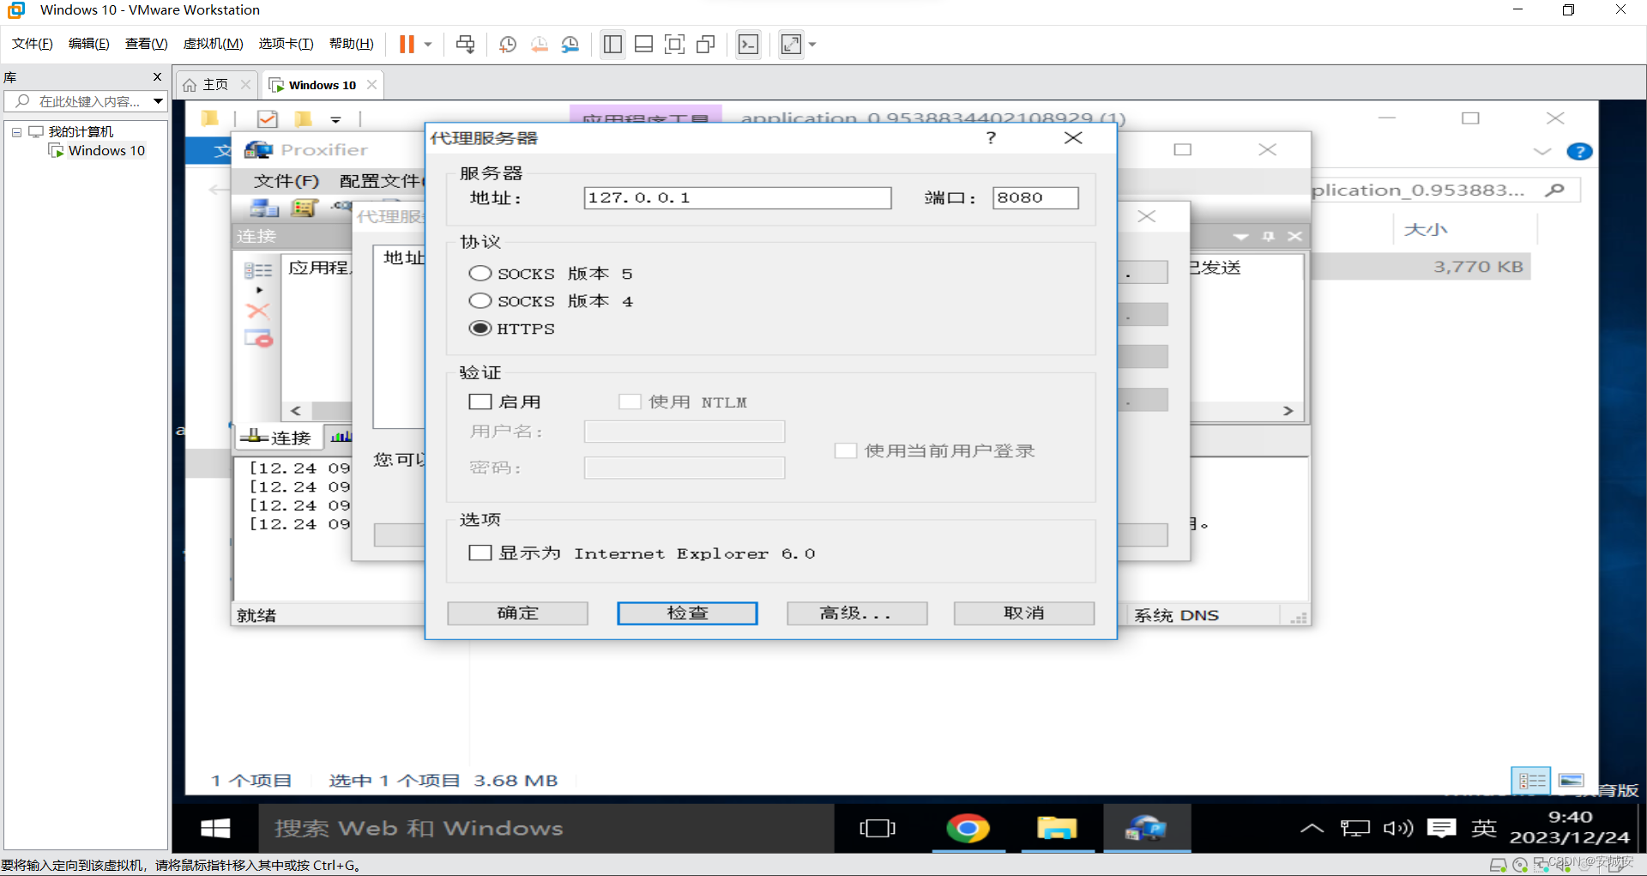Open the console view icon
This screenshot has height=876, width=1647.
coord(749,44)
